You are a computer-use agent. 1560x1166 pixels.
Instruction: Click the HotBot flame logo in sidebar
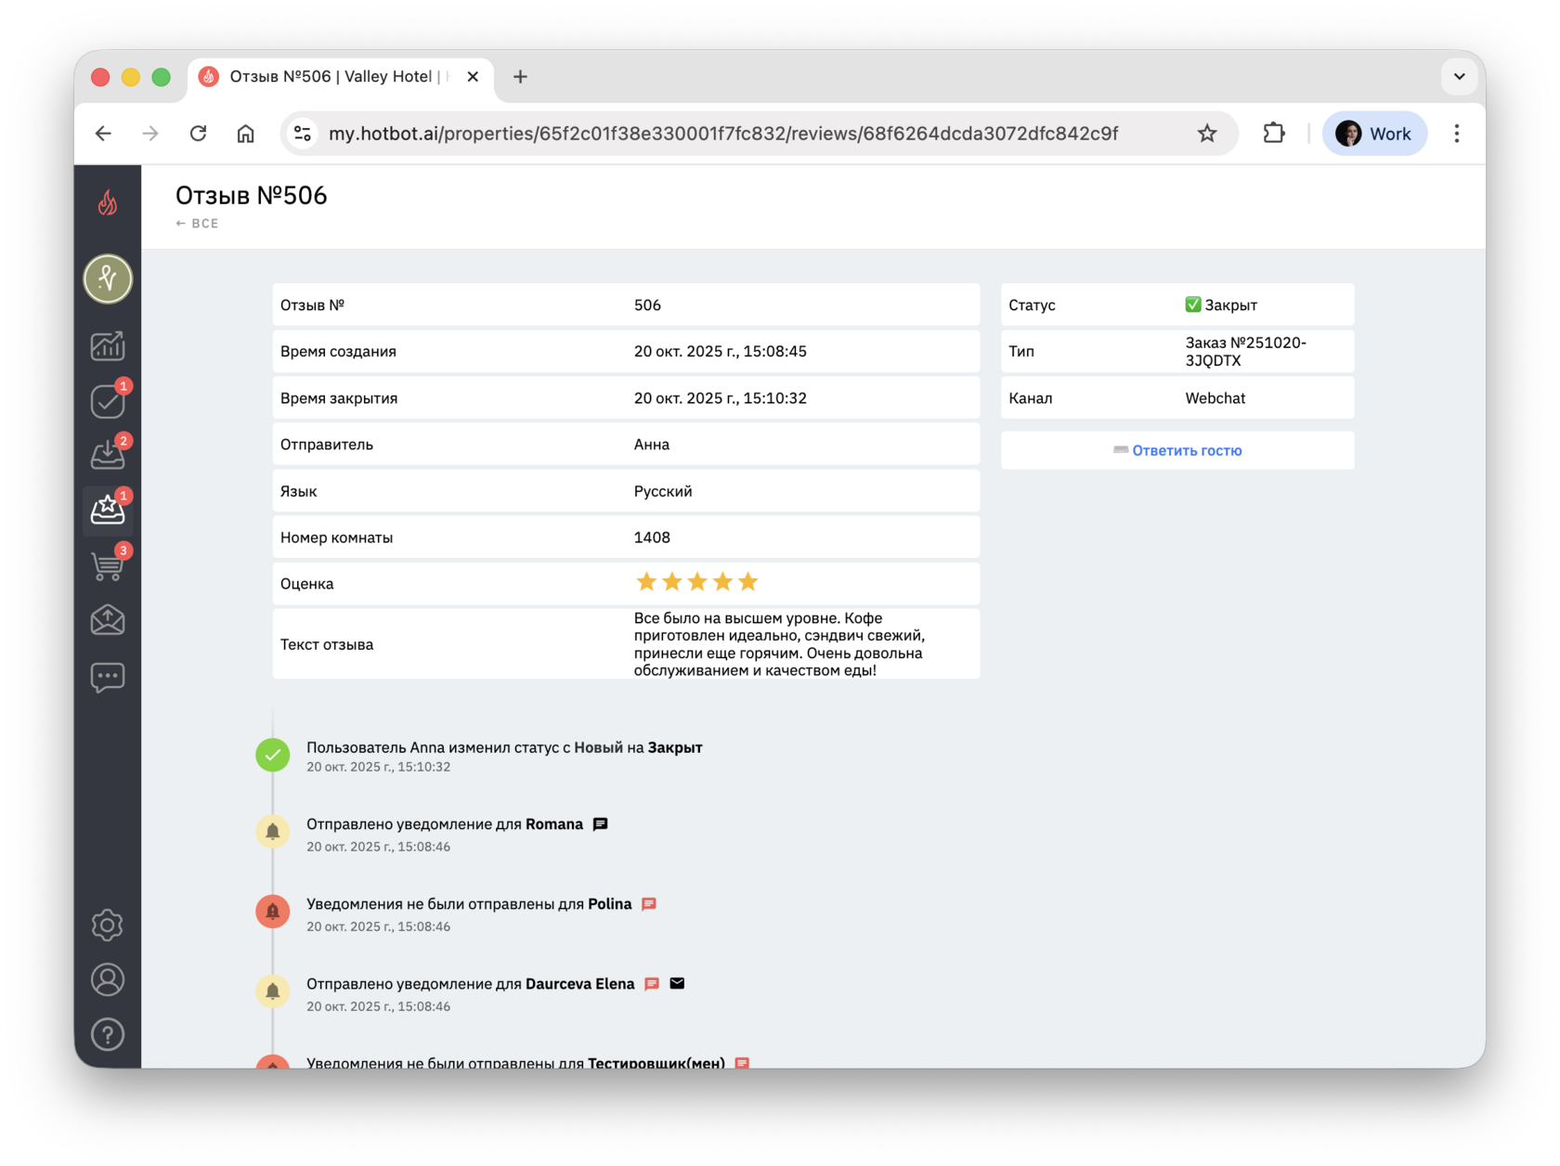click(108, 202)
